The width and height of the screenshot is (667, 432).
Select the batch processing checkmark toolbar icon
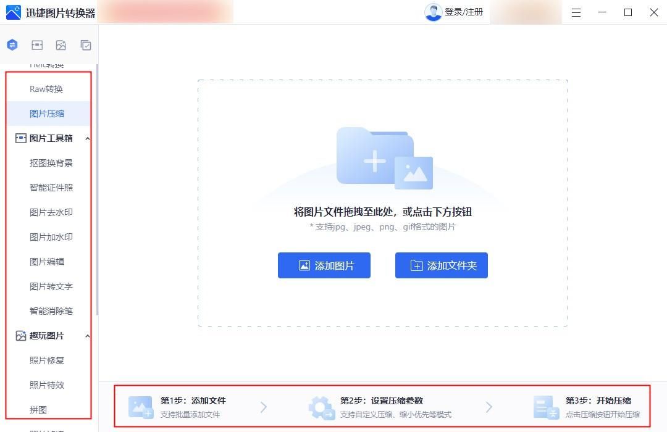click(x=86, y=44)
